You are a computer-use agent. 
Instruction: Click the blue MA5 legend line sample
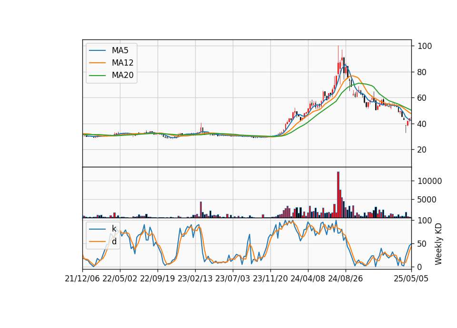pyautogui.click(x=97, y=50)
